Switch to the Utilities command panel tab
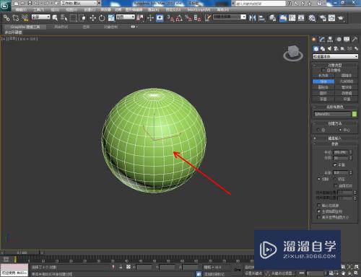This screenshot has height=277, width=361. [x=355, y=40]
